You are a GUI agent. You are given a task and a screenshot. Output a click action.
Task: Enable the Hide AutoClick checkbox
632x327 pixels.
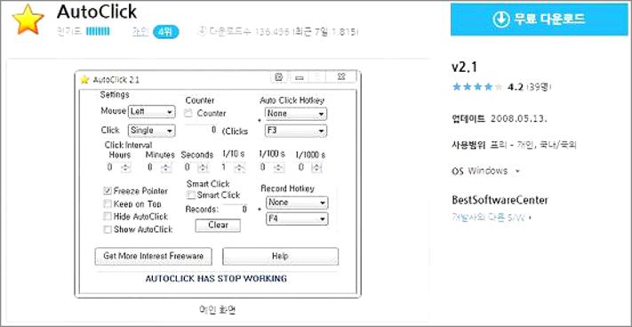click(x=108, y=217)
